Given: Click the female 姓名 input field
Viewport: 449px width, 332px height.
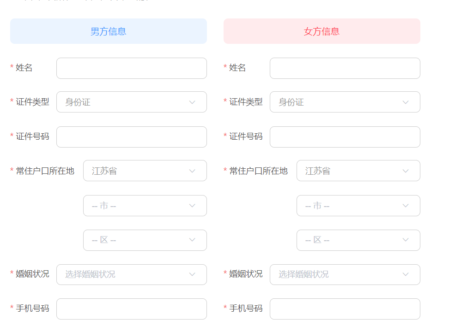Looking at the screenshot, I should click(345, 68).
